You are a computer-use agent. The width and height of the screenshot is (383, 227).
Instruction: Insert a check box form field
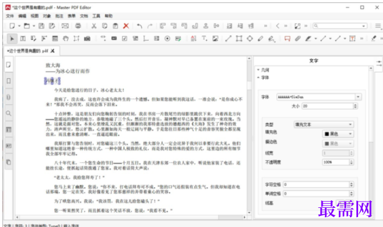[125, 39]
